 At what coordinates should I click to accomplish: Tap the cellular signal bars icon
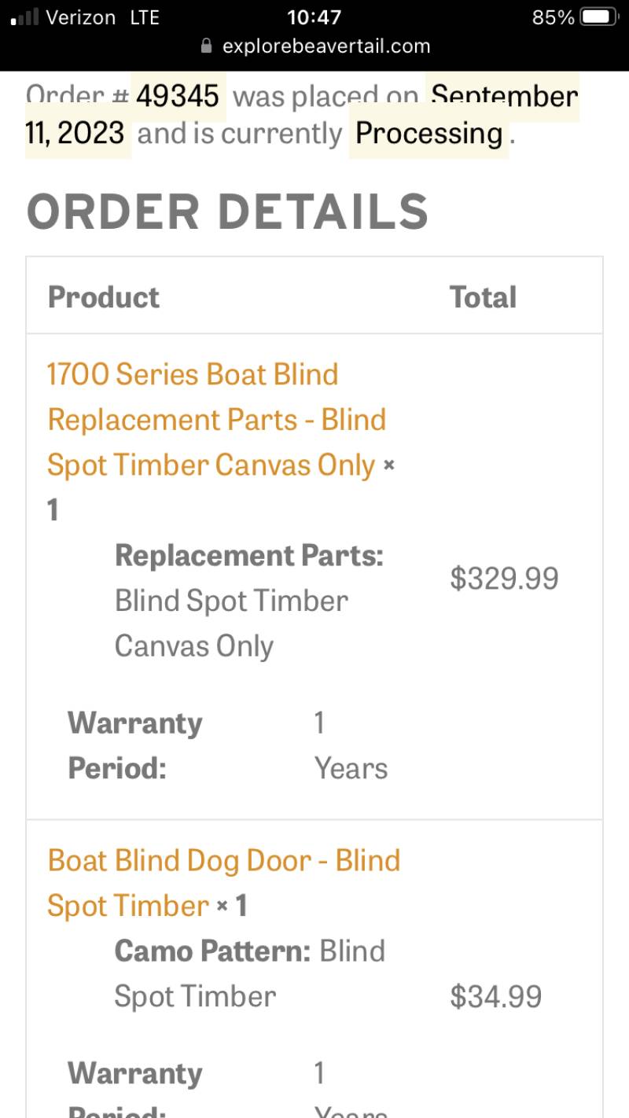click(24, 17)
